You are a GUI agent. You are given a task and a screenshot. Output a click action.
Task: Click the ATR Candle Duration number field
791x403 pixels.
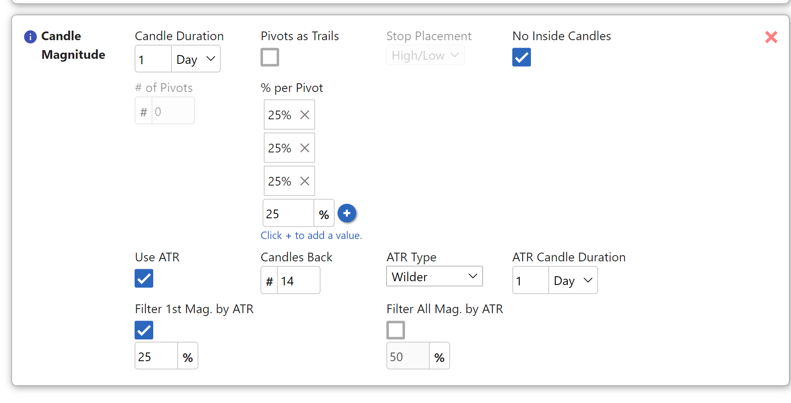tap(531, 280)
